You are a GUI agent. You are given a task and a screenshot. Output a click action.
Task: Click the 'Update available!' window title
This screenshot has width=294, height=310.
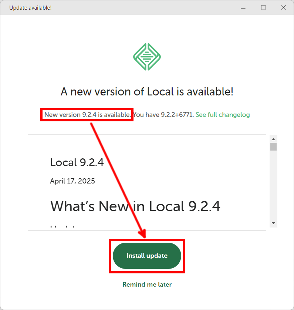pyautogui.click(x=30, y=8)
